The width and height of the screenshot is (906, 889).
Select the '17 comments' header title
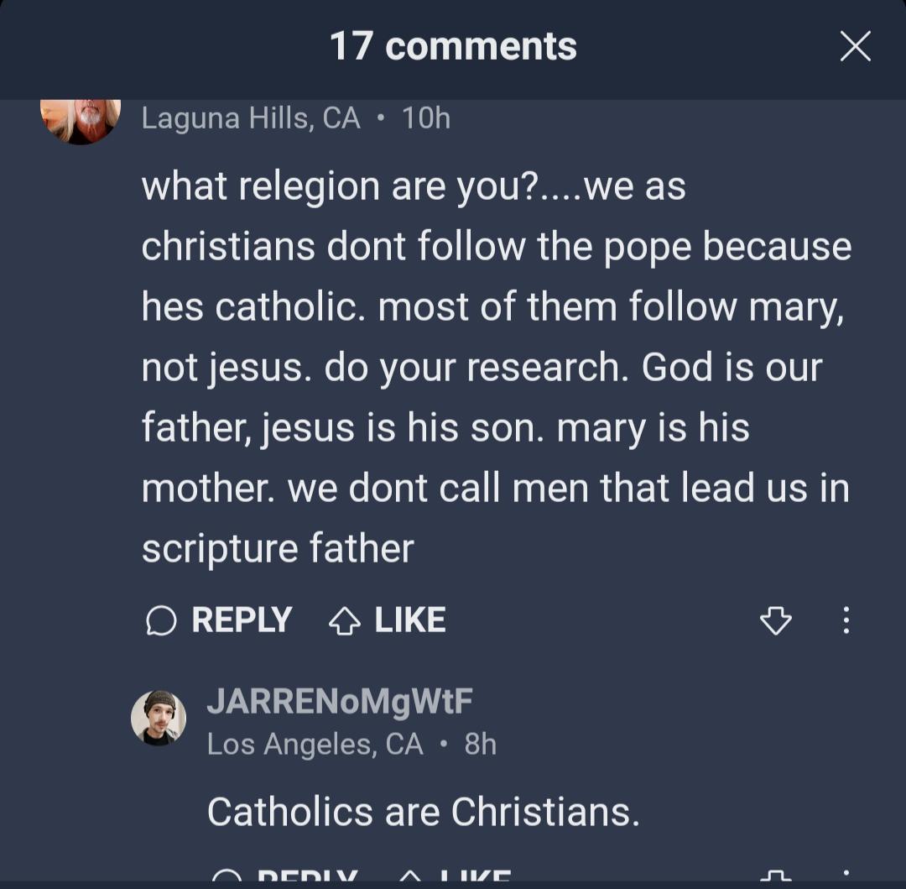[x=453, y=46]
